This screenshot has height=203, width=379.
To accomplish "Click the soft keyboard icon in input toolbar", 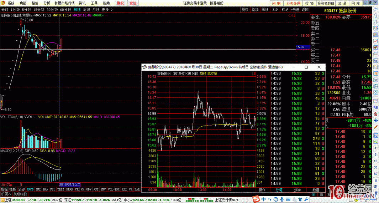I will [288, 199].
